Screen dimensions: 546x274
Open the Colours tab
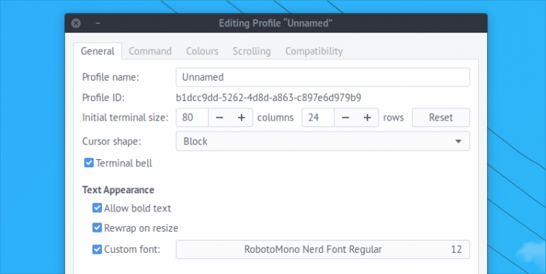pos(202,52)
